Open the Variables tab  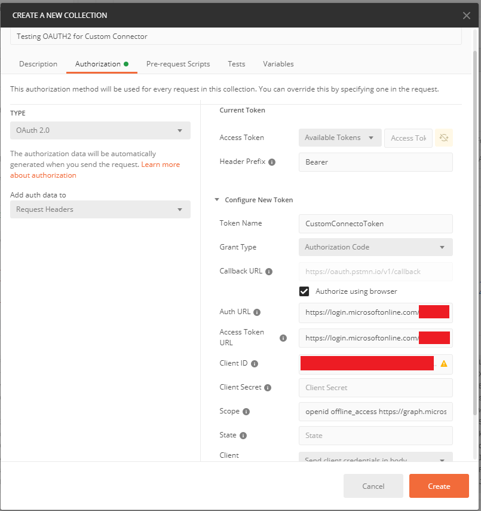278,64
